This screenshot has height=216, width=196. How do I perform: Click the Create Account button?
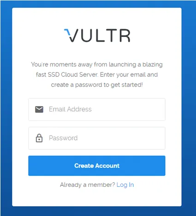point(97,166)
